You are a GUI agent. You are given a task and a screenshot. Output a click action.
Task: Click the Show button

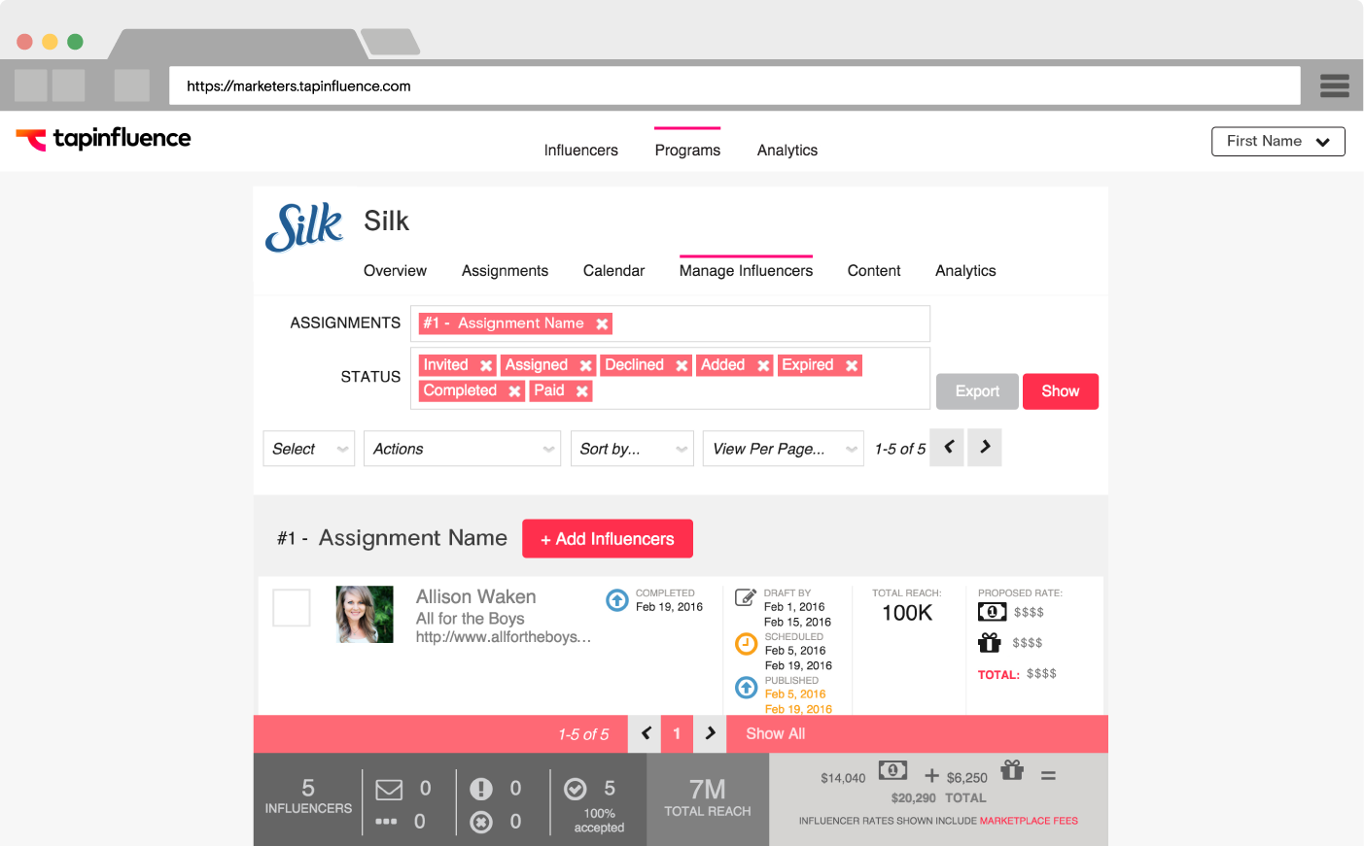click(1061, 391)
